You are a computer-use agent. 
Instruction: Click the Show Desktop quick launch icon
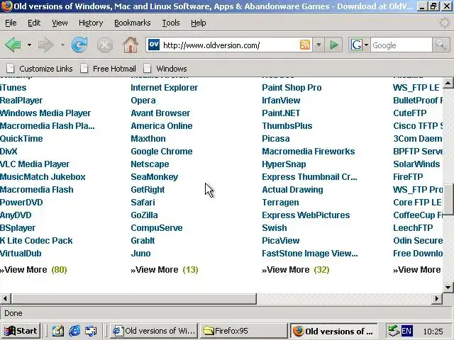[91, 331]
